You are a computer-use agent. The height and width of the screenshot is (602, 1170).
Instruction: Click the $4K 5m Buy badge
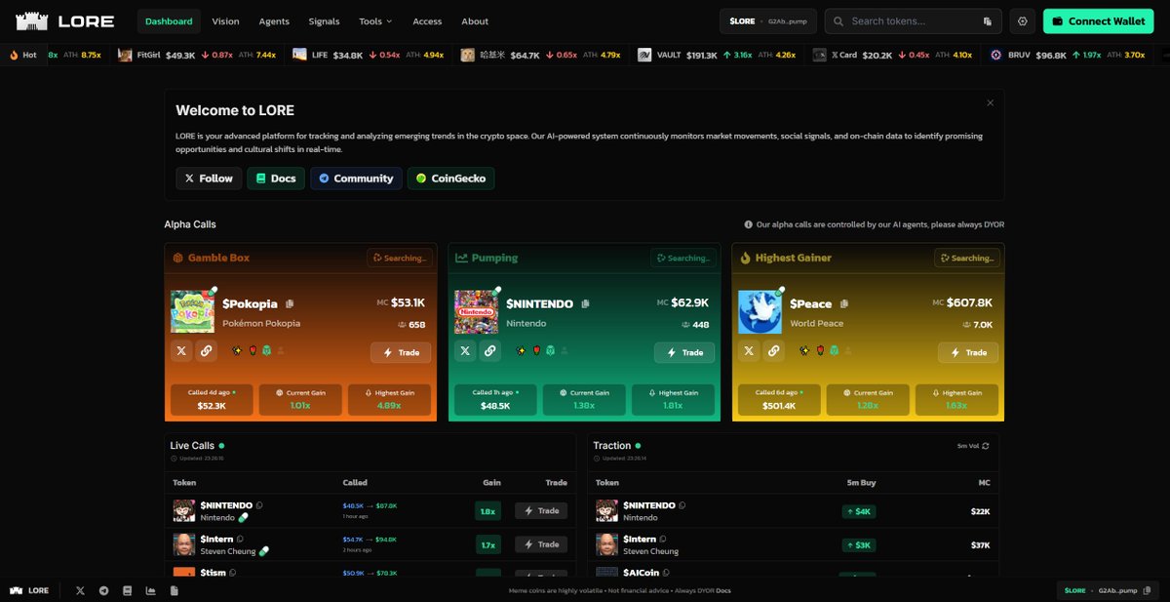tap(858, 511)
